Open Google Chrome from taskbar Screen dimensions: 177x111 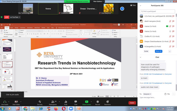point(25,109)
